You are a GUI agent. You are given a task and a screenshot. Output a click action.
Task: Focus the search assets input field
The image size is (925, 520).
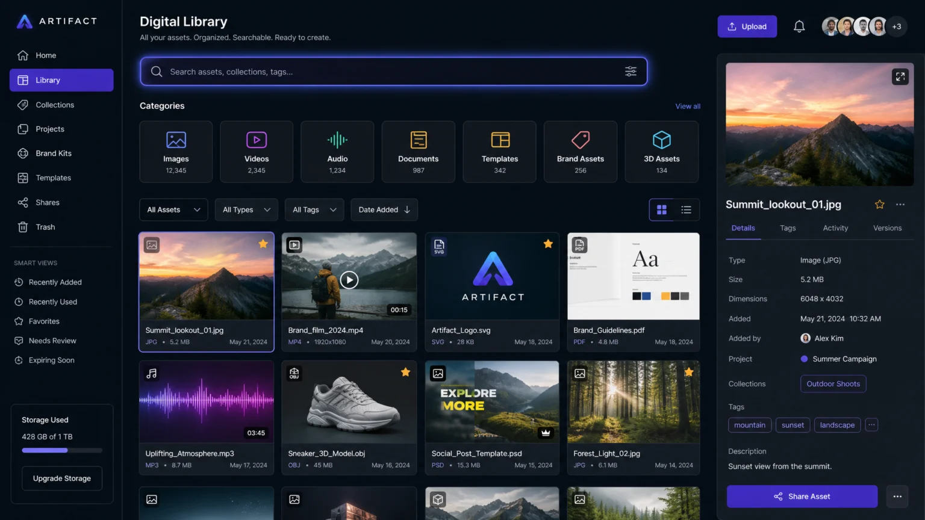394,72
